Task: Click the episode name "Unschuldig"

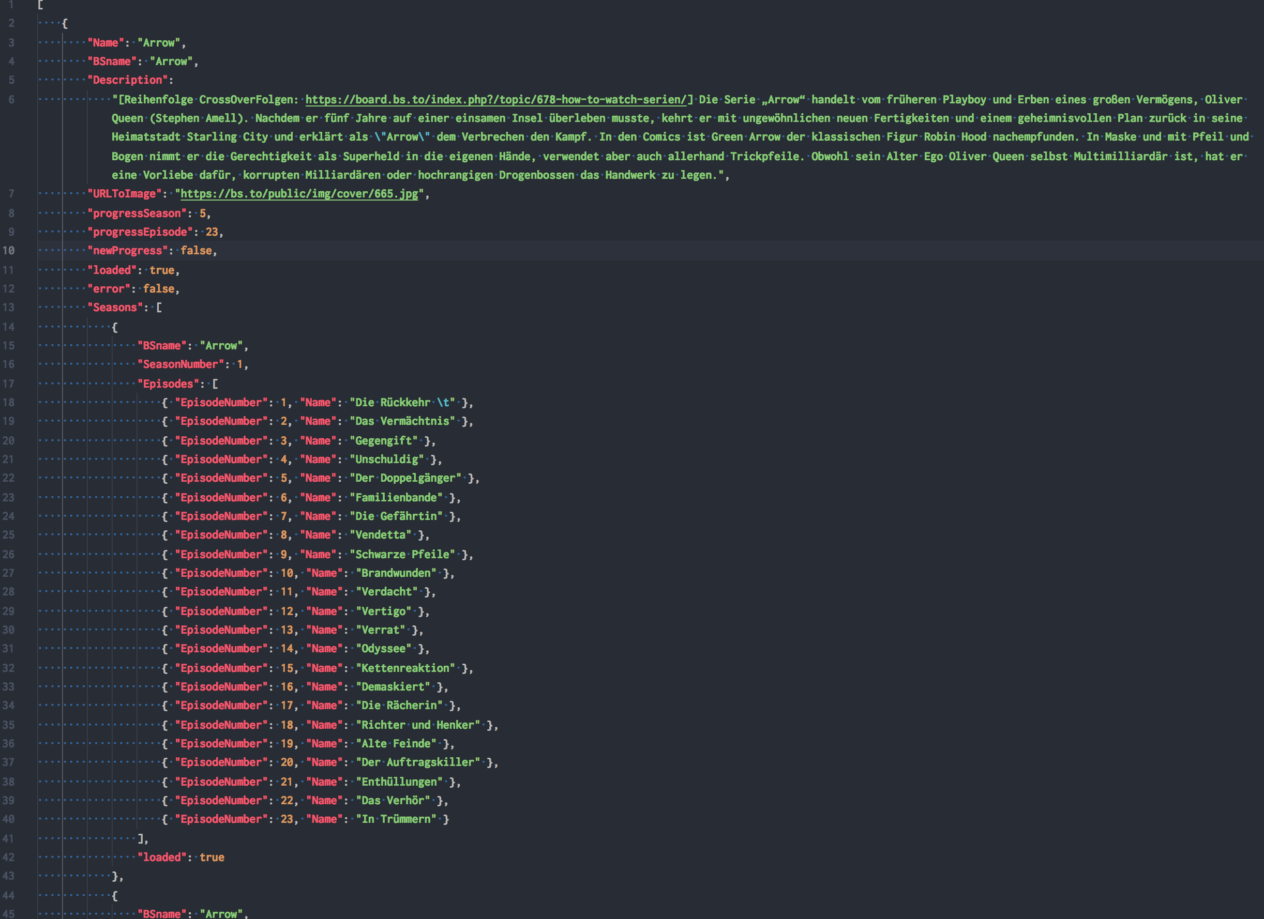Action: [387, 460]
